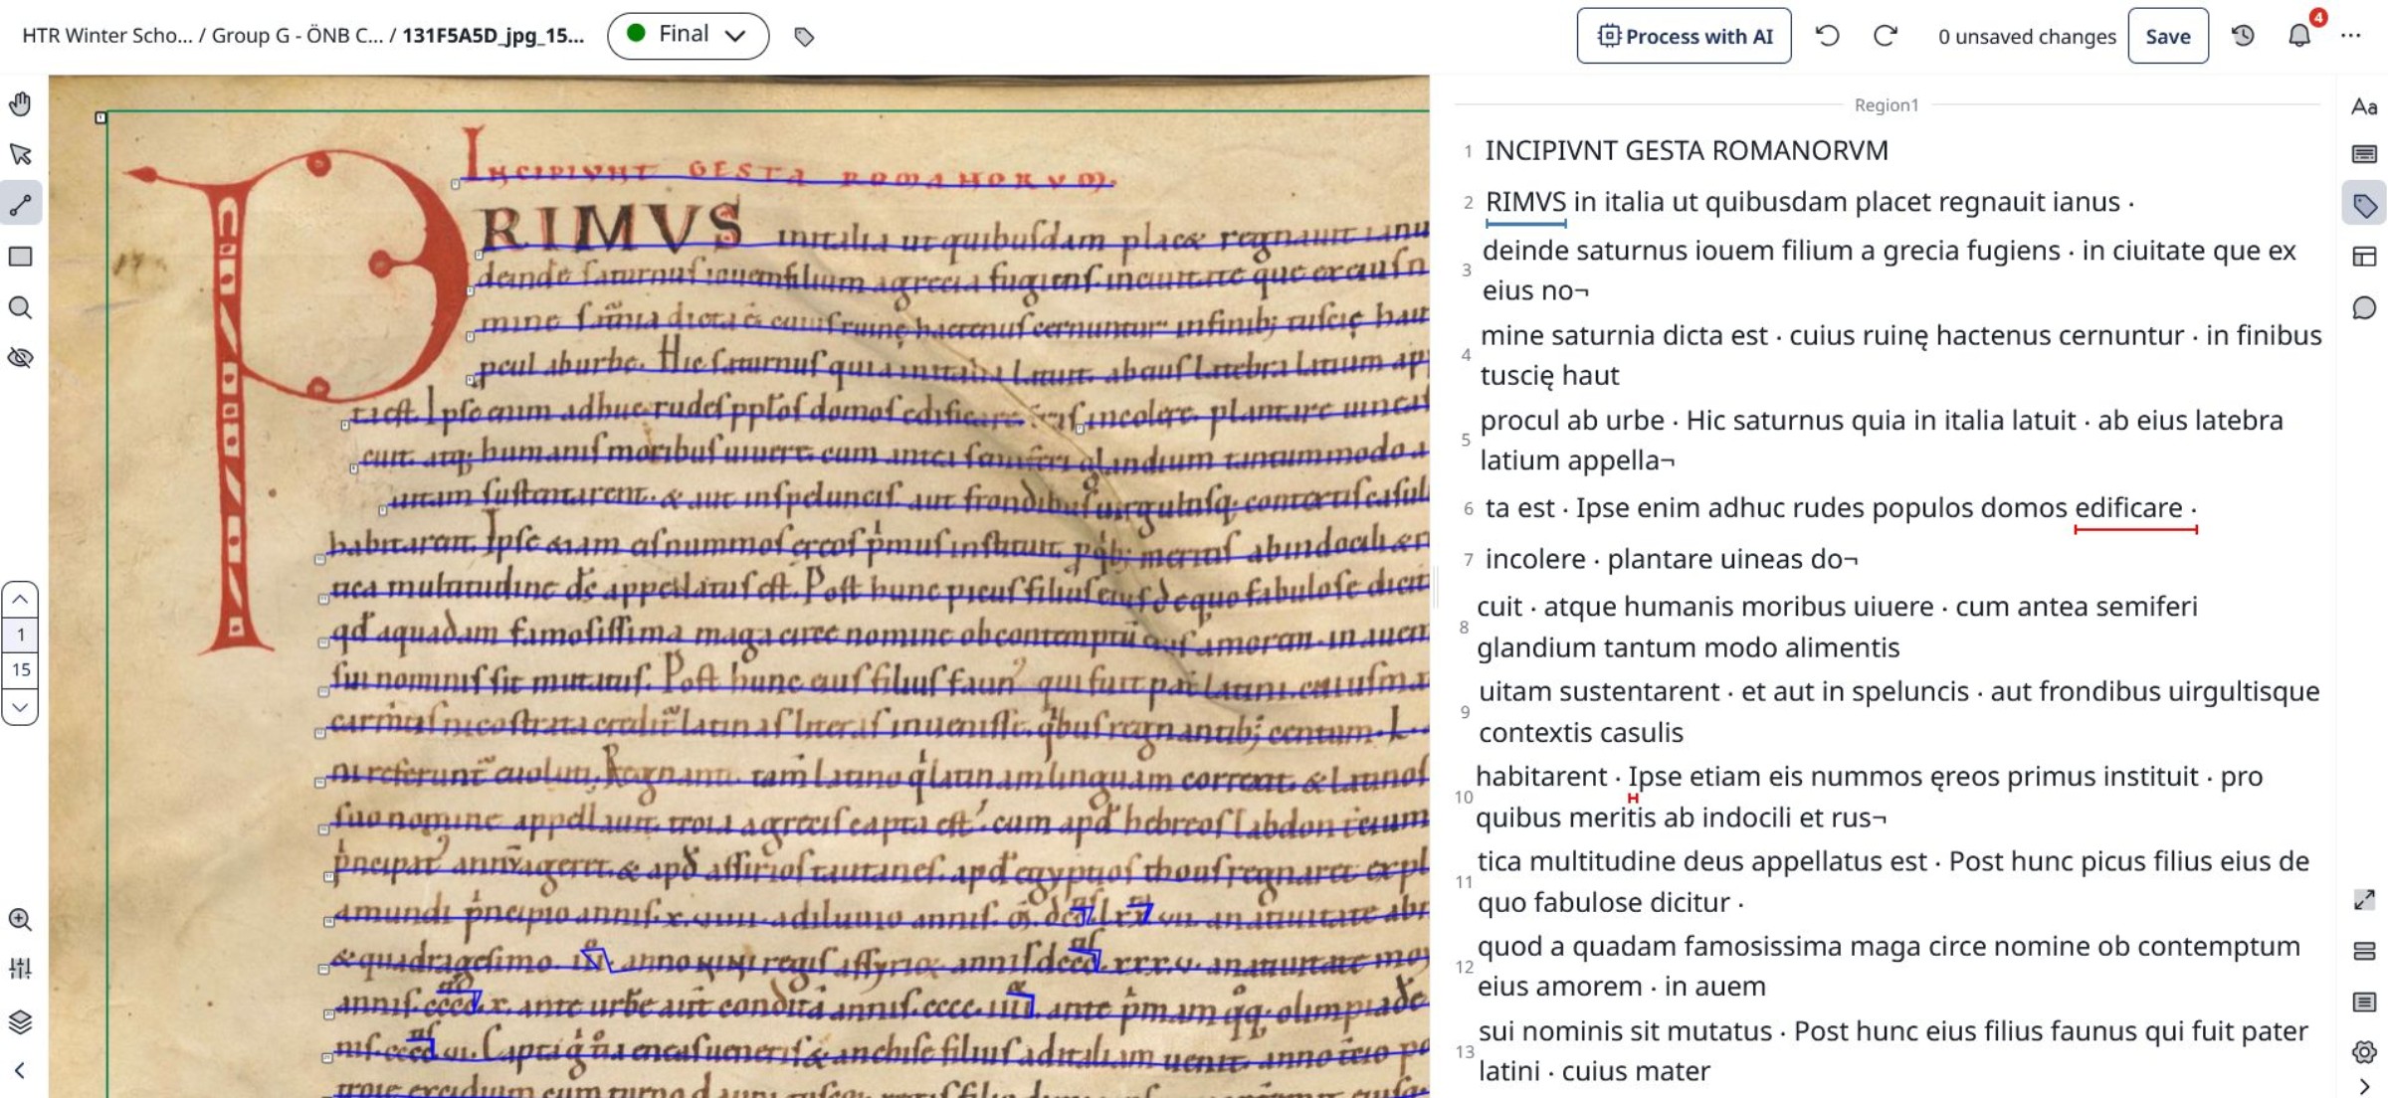2388x1098 pixels.
Task: Open the notifications bell
Action: coord(2299,36)
